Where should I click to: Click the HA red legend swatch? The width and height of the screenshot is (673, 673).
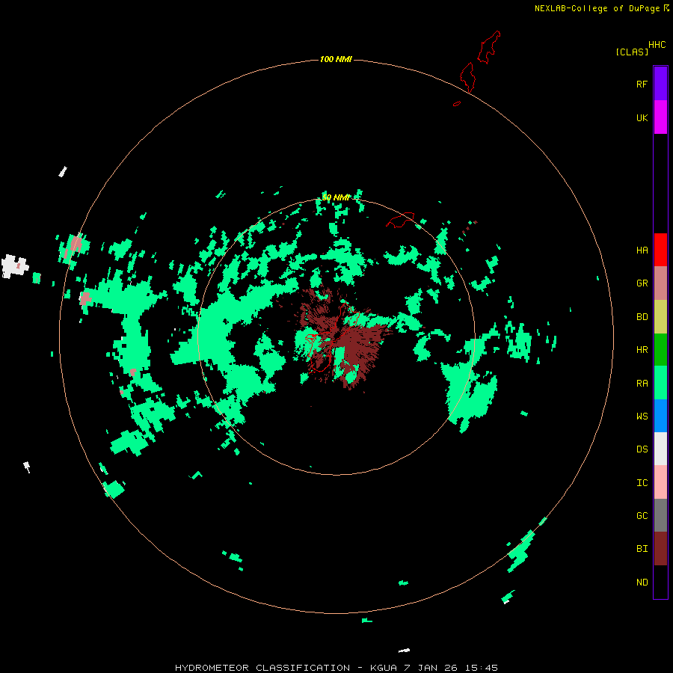tap(660, 250)
